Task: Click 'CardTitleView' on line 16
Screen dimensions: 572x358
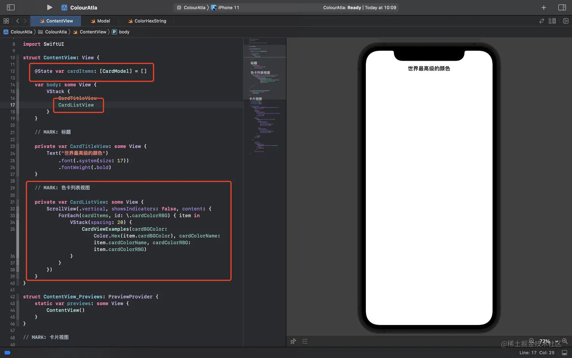Action: (x=78, y=98)
